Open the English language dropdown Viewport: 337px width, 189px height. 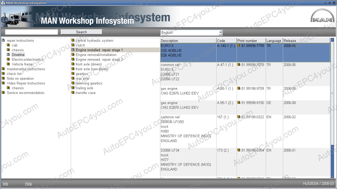[x=220, y=32]
